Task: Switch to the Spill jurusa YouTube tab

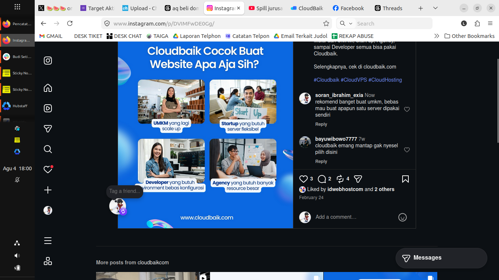Action: 266,8
